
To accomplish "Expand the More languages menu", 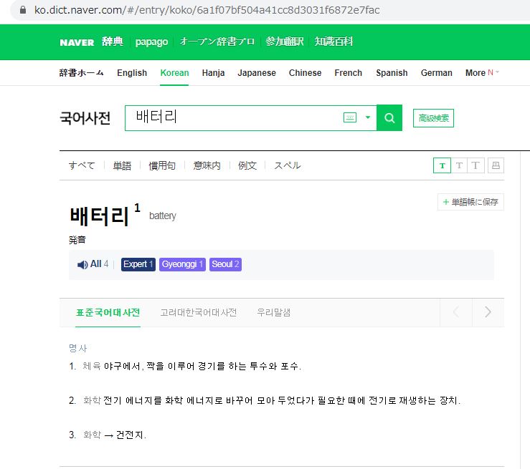I will tap(481, 73).
